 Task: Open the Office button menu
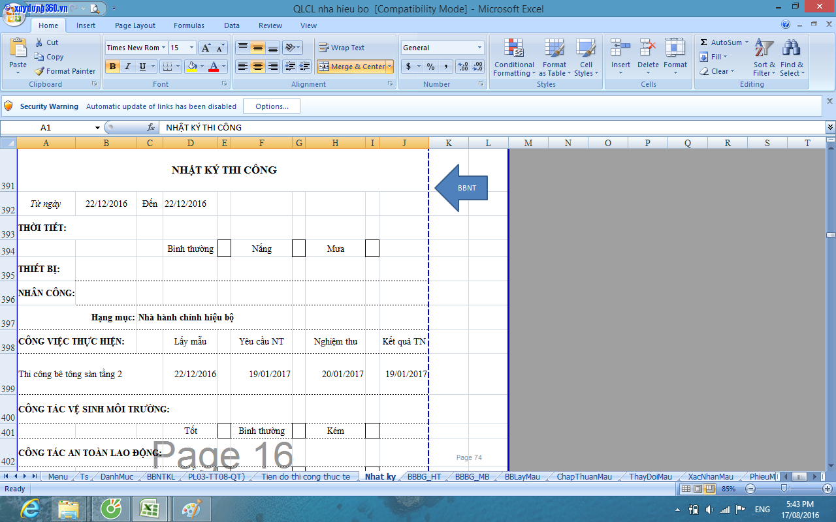point(14,14)
